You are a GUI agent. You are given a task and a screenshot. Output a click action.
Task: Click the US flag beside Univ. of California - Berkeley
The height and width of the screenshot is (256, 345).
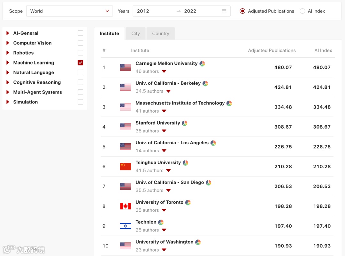coord(126,87)
